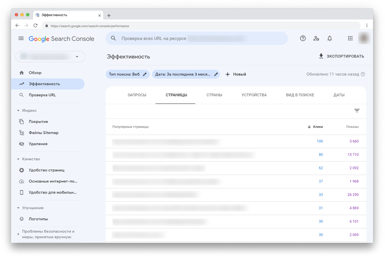Collapse the Качество section in the sidebar
The height and width of the screenshot is (262, 385).
point(18,159)
